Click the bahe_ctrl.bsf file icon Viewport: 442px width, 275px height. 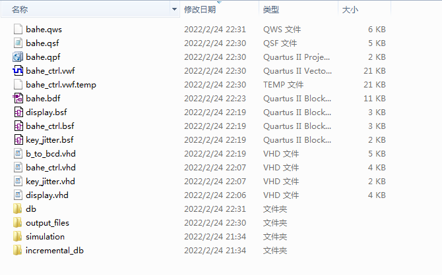(18, 126)
